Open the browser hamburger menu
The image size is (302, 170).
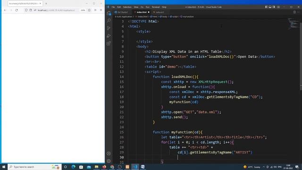coord(101,10)
